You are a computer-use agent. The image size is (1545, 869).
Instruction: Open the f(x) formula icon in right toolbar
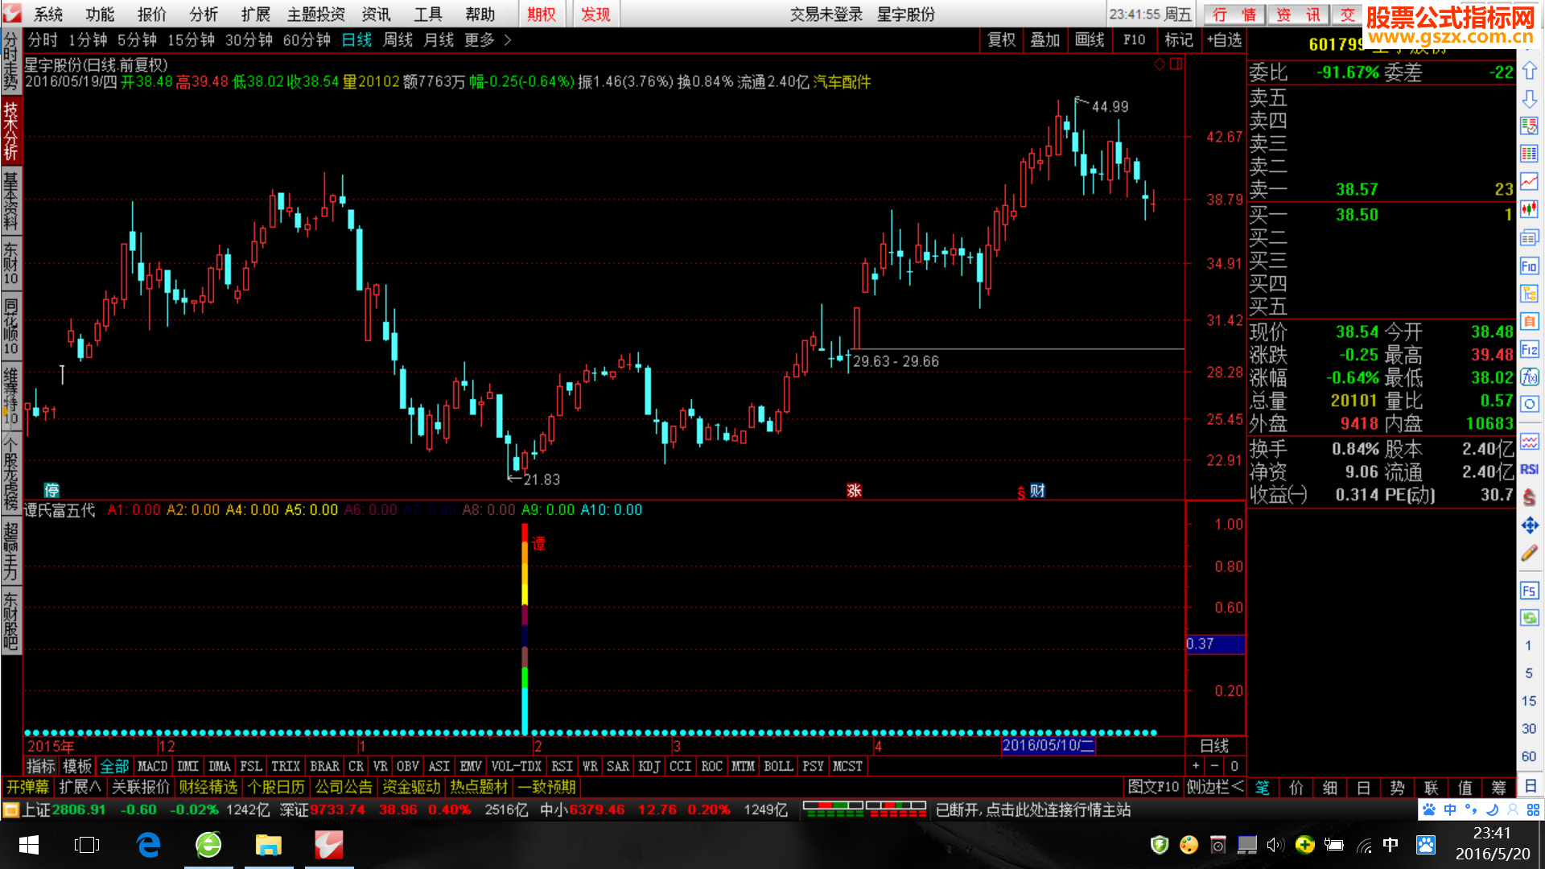1529,377
